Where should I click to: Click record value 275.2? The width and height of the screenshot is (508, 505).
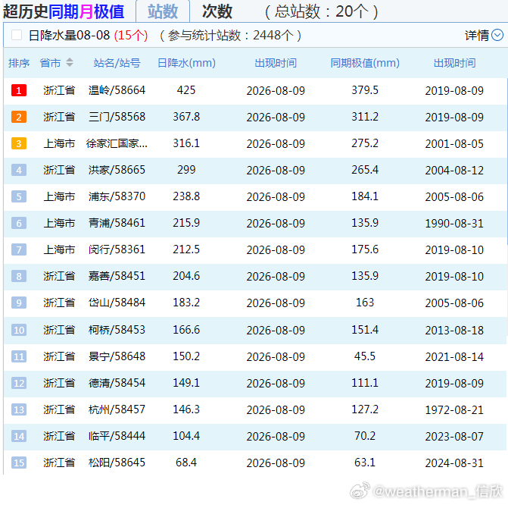pos(365,143)
